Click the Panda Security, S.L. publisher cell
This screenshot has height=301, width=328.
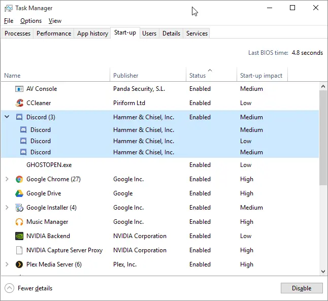[x=139, y=89]
